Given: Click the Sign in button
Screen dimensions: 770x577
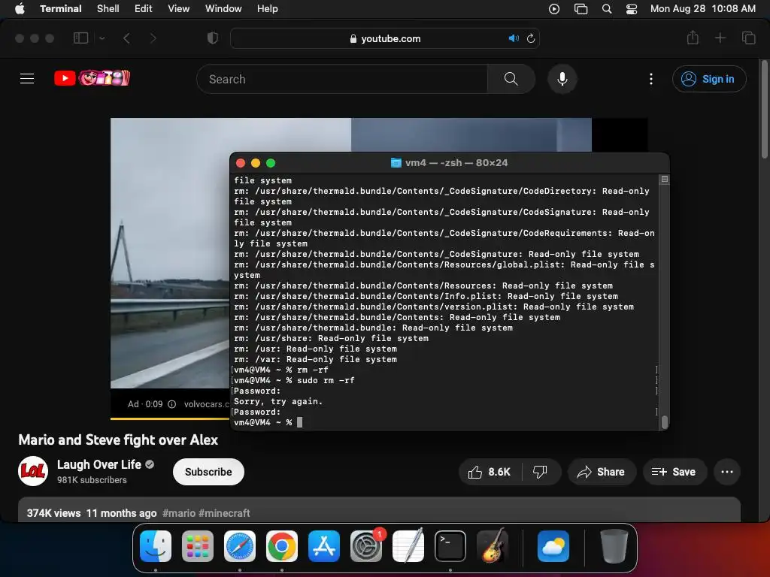Looking at the screenshot, I should (709, 79).
